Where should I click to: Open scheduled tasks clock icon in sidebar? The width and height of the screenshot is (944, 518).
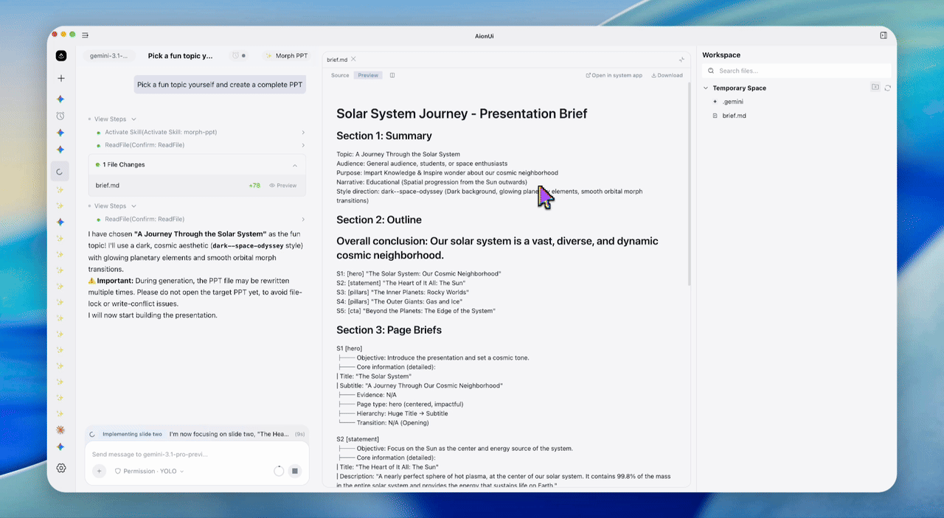click(x=61, y=116)
